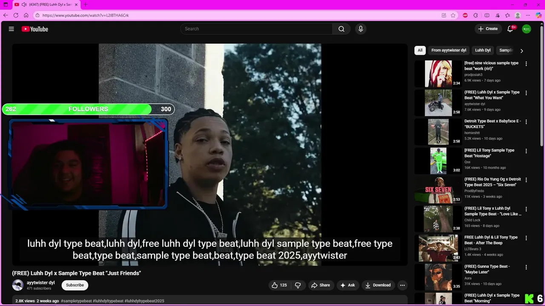Screen dimensions: 545x306
Task: Open menu for nine vicious sample beat
Action: point(526,64)
